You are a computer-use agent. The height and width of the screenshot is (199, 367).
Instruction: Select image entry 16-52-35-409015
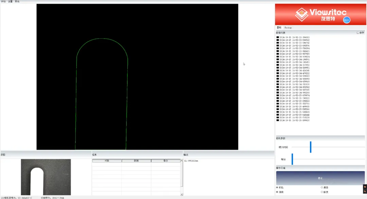pos(294,106)
